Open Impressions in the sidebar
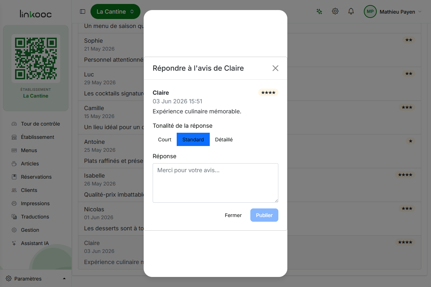This screenshot has height=287, width=431. click(36, 203)
